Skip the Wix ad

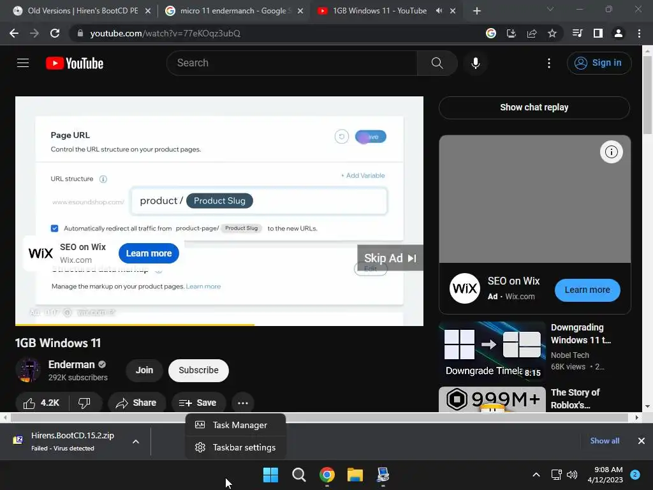point(390,258)
